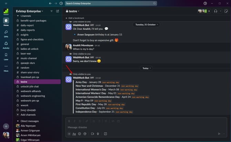The height and width of the screenshot is (142, 231).
Task: Open the Later saved items view
Action: pos(6,57)
